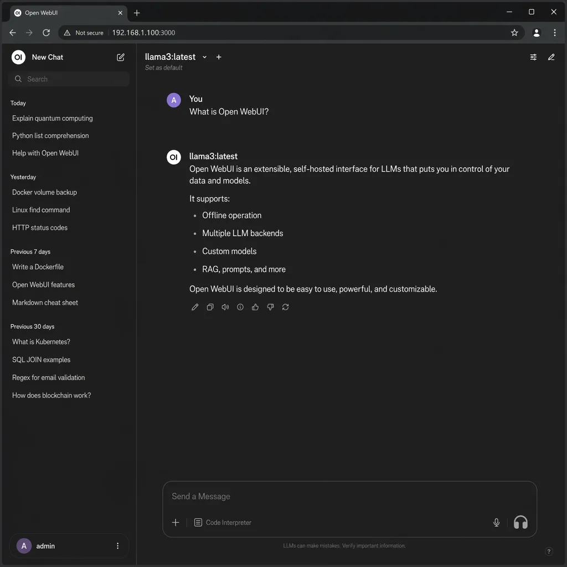
Task: Click the new chat compose icon in sidebar
Action: click(x=120, y=57)
